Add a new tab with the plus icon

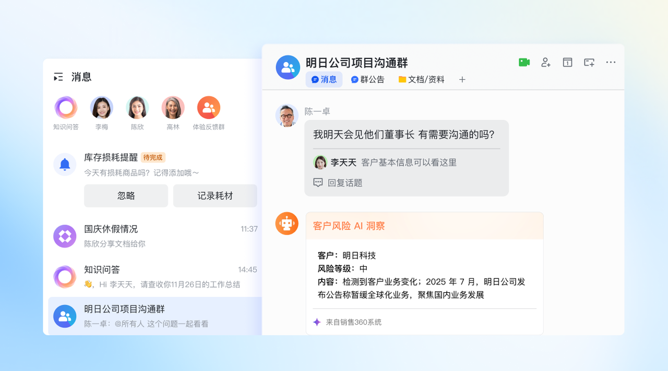[462, 80]
